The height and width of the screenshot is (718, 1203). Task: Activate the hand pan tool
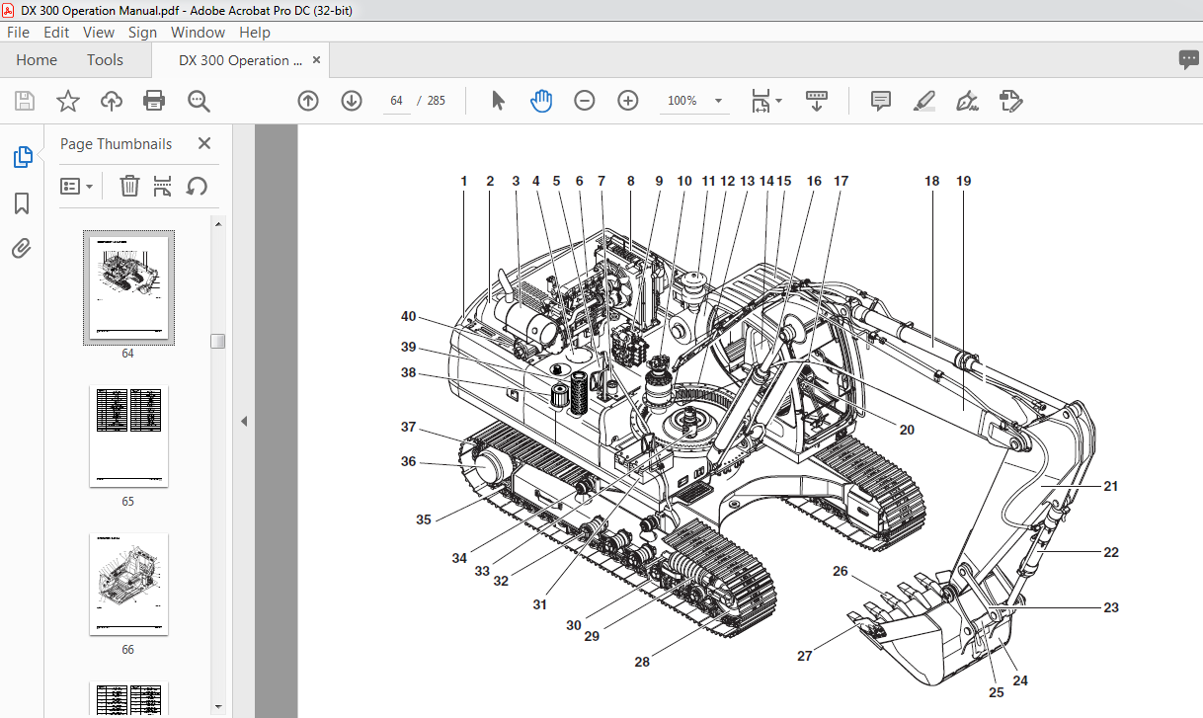coord(541,101)
